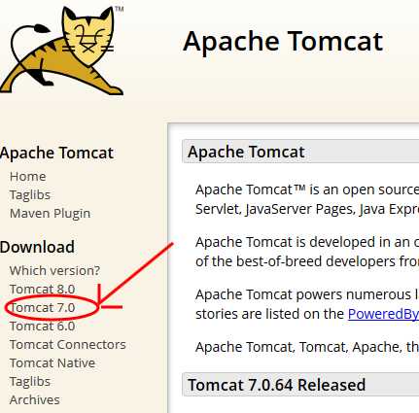The height and width of the screenshot is (413, 419).
Task: Select the circled Tomcat 7.0 link
Action: point(42,307)
